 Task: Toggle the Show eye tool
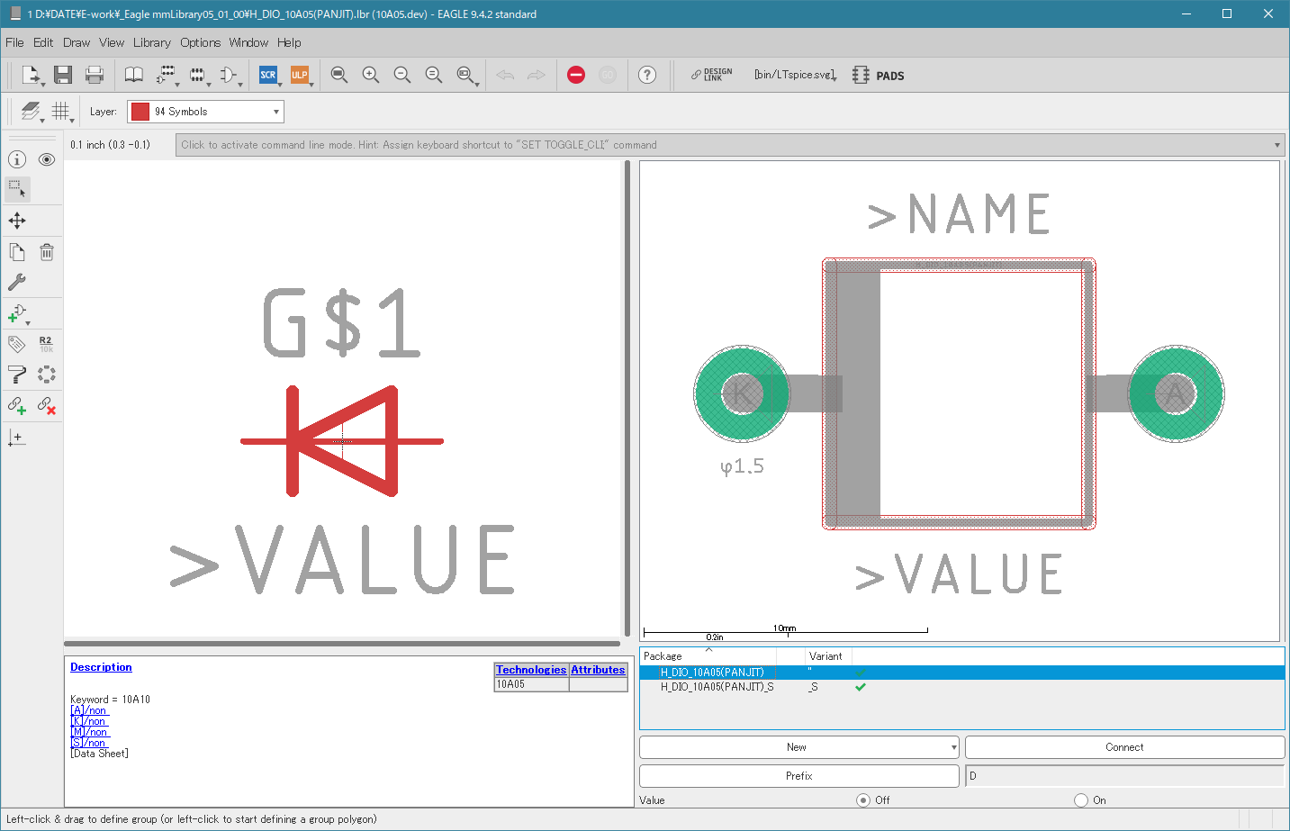point(47,159)
